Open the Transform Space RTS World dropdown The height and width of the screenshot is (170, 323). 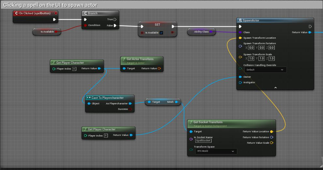click(216, 151)
